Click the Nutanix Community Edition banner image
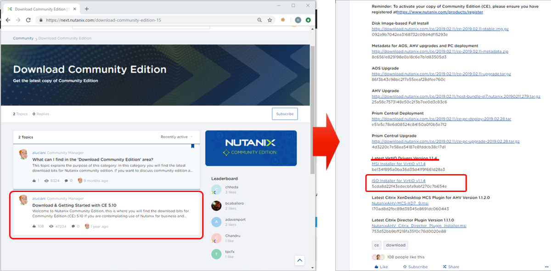551x271 pixels. click(251, 148)
